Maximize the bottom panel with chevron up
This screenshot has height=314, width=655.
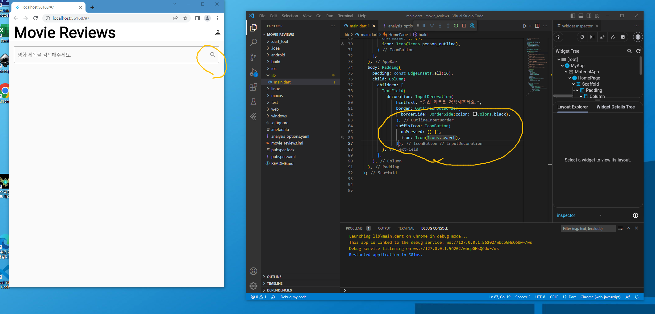[x=628, y=228]
